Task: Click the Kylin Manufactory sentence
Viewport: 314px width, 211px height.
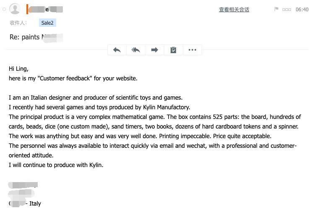Action: coord(99,107)
